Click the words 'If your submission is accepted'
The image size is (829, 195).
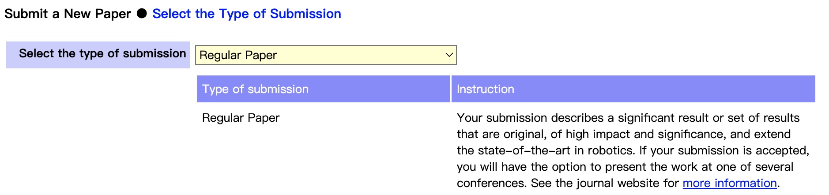tap(724, 150)
